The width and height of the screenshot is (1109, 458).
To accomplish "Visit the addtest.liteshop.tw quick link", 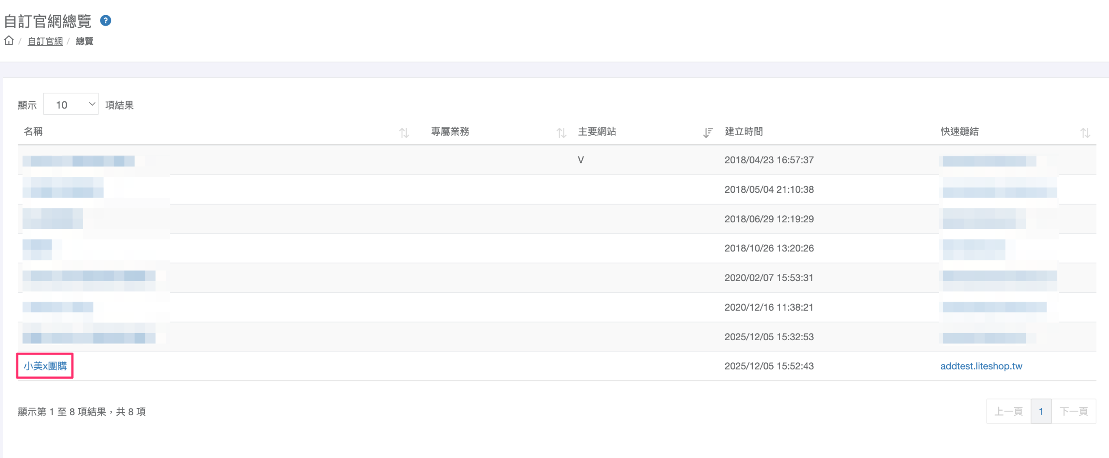I will 981,366.
